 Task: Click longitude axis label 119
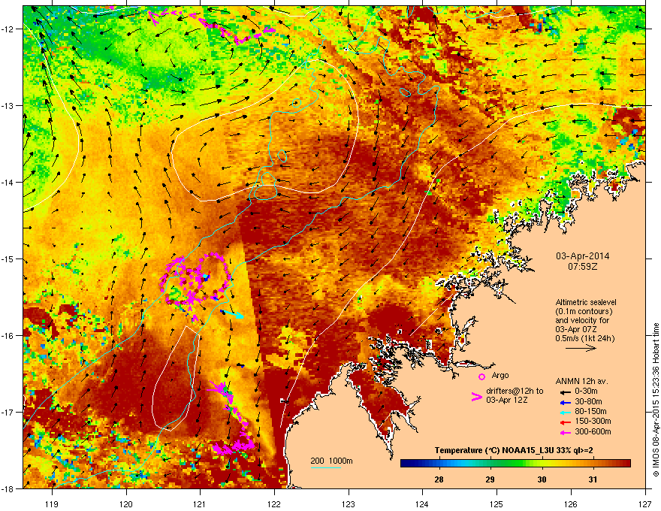coord(52,503)
